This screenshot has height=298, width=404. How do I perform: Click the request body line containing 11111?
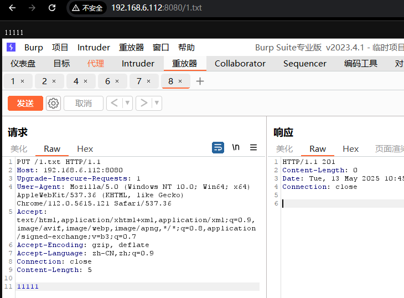[28, 286]
